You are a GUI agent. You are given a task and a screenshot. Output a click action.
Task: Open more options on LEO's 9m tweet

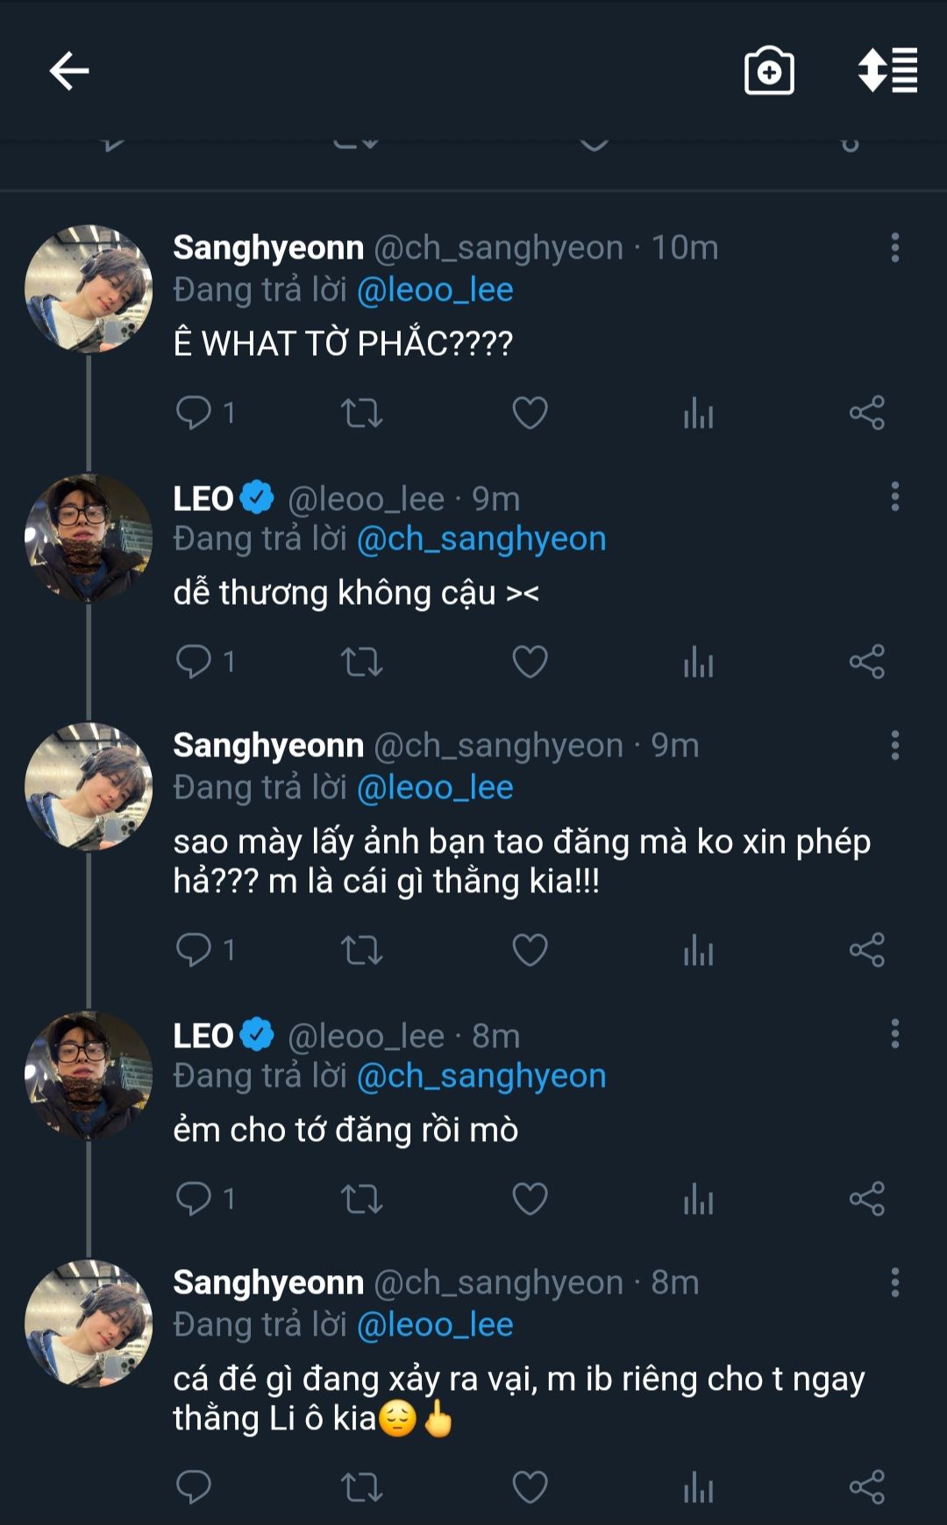894,497
